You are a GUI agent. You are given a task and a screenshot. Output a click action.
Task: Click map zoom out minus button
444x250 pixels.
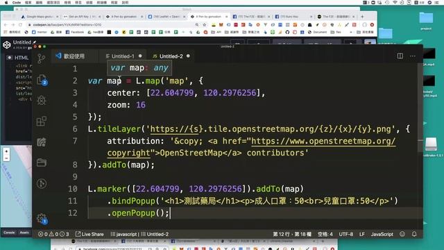(6, 158)
